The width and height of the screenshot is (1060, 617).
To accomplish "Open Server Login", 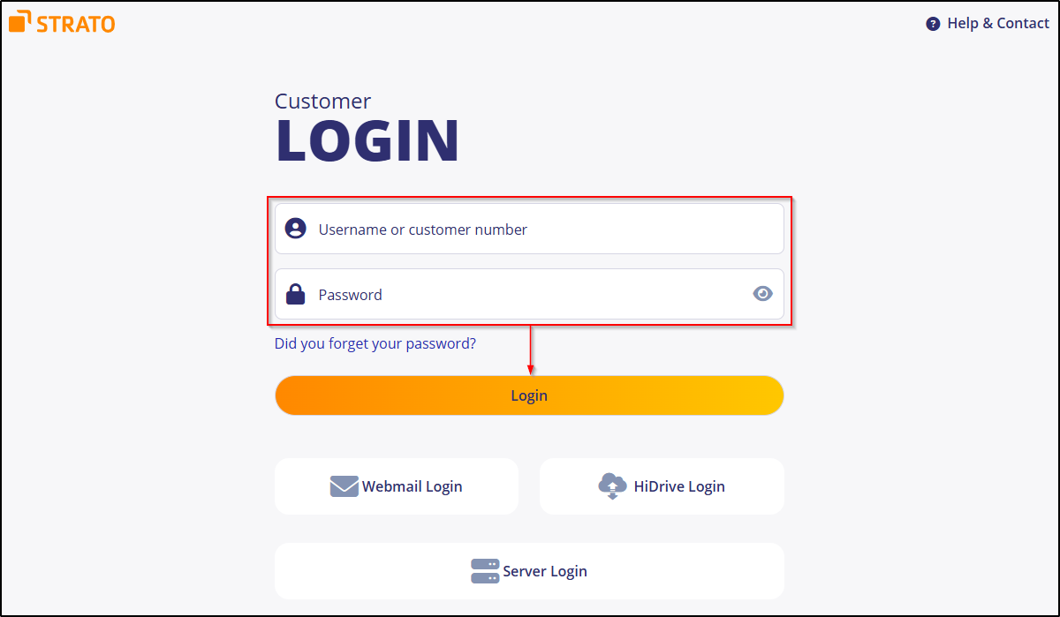I will click(529, 570).
